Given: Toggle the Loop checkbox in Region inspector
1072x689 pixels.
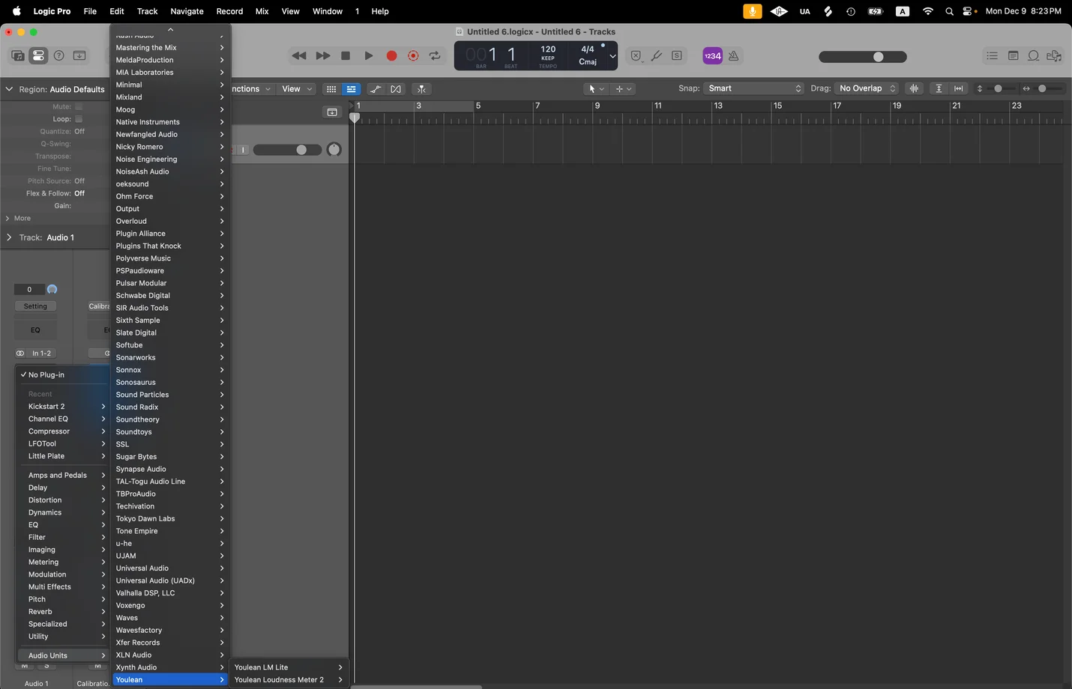Looking at the screenshot, I should pos(79,119).
